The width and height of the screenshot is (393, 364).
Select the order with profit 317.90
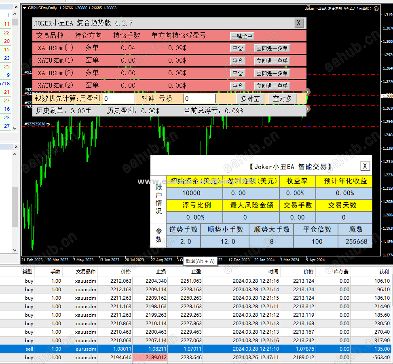tap(196, 341)
